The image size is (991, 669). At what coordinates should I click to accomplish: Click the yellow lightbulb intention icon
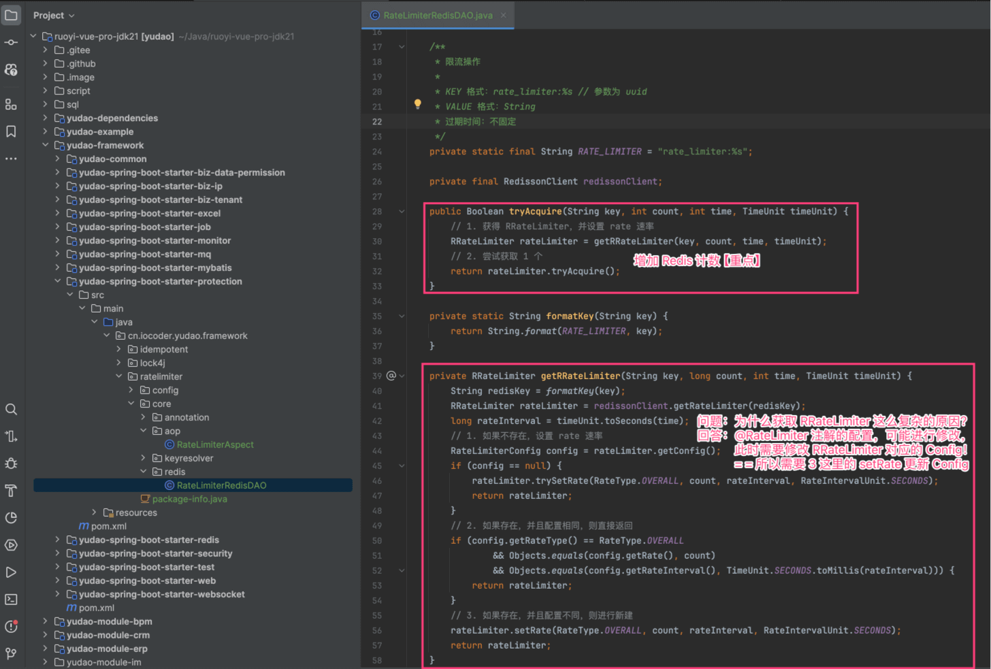tap(418, 105)
